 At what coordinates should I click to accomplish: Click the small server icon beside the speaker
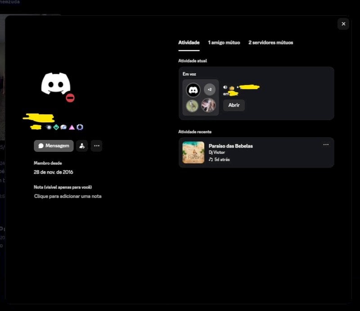tap(232, 88)
